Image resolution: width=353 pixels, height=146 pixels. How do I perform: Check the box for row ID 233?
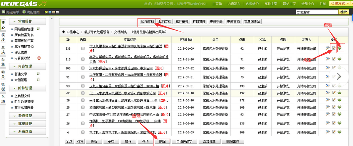(x=83, y=48)
